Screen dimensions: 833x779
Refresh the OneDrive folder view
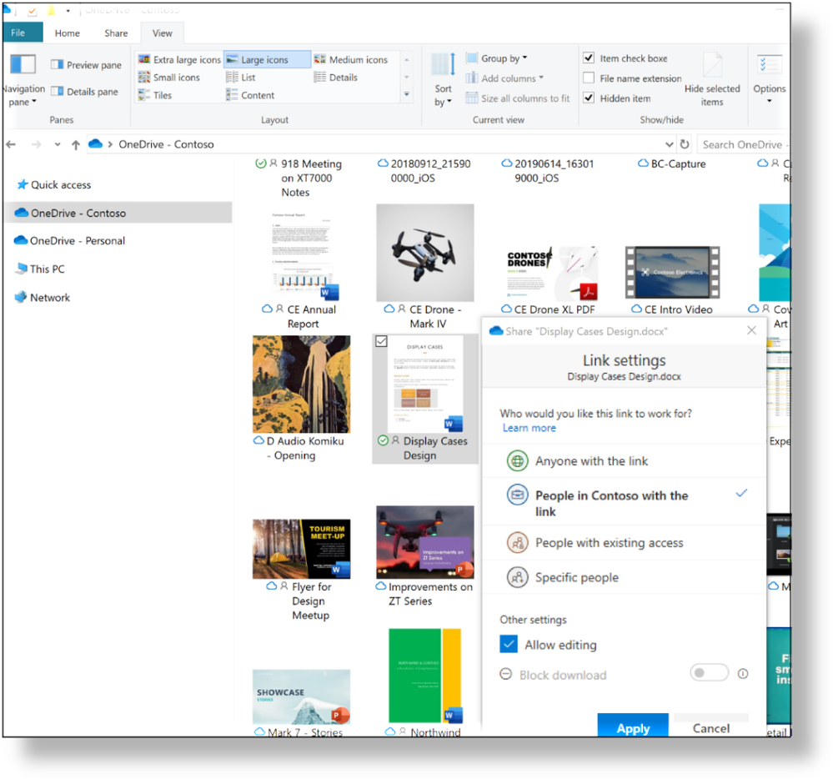(x=685, y=144)
